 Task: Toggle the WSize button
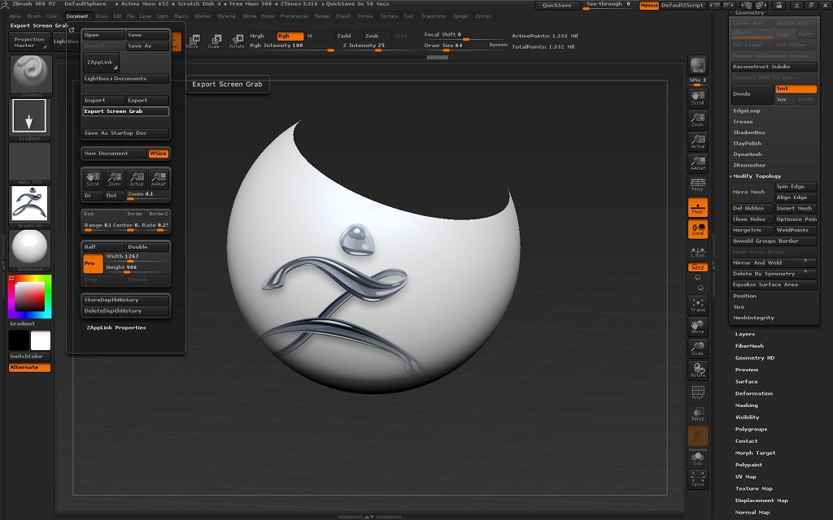pos(159,153)
